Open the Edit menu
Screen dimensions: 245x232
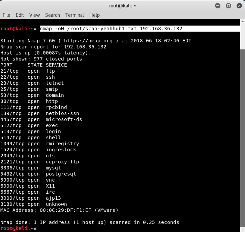click(20, 15)
